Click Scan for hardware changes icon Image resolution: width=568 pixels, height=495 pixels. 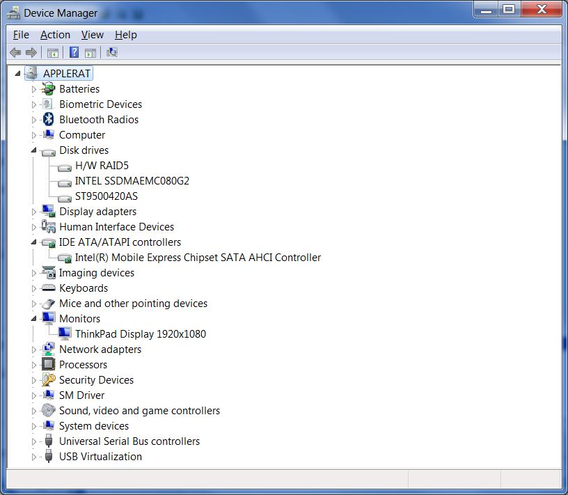click(x=111, y=52)
